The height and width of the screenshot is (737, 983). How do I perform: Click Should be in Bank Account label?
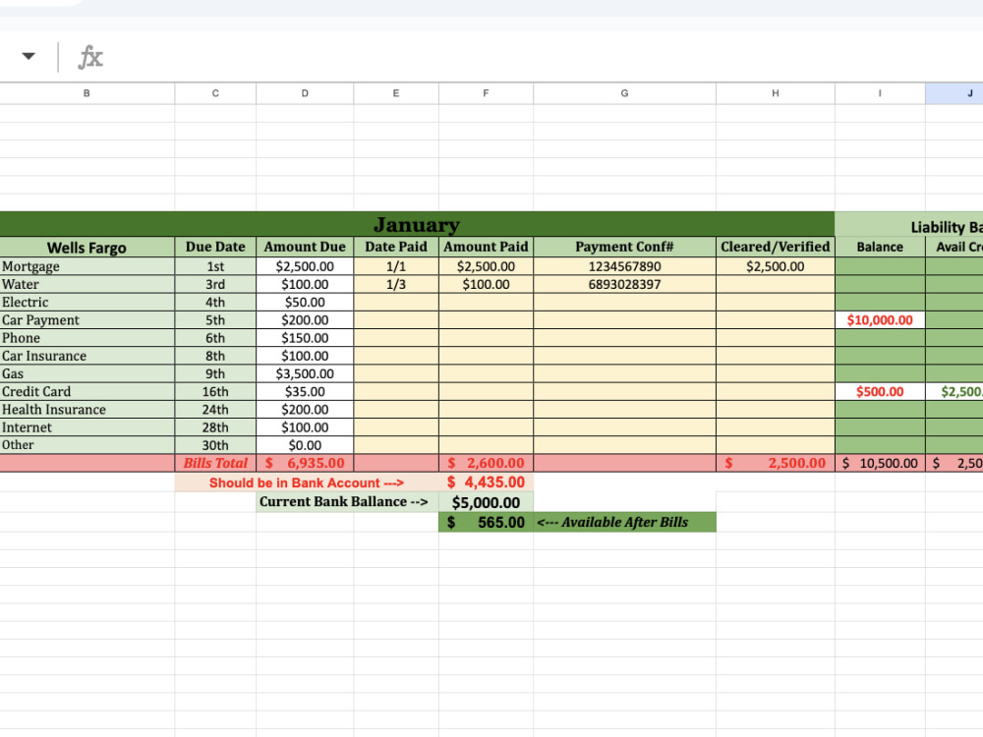307,482
